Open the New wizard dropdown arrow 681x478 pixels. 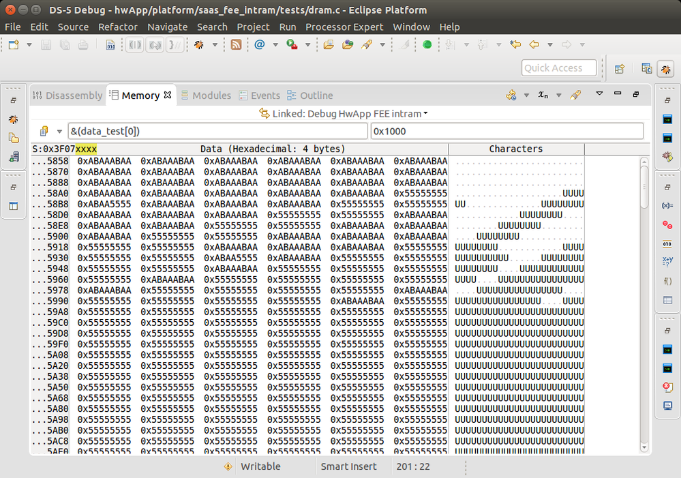pos(29,44)
